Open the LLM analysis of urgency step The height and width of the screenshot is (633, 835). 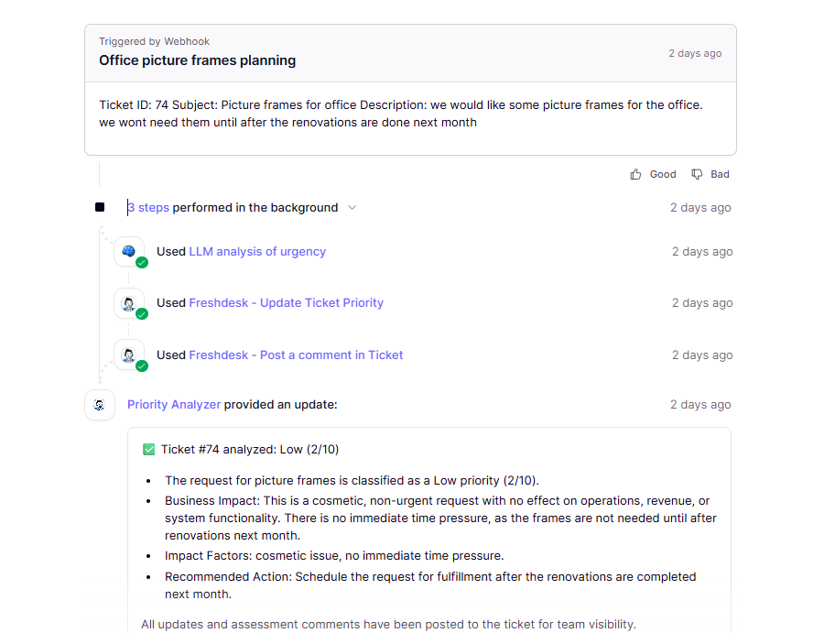pyautogui.click(x=255, y=251)
